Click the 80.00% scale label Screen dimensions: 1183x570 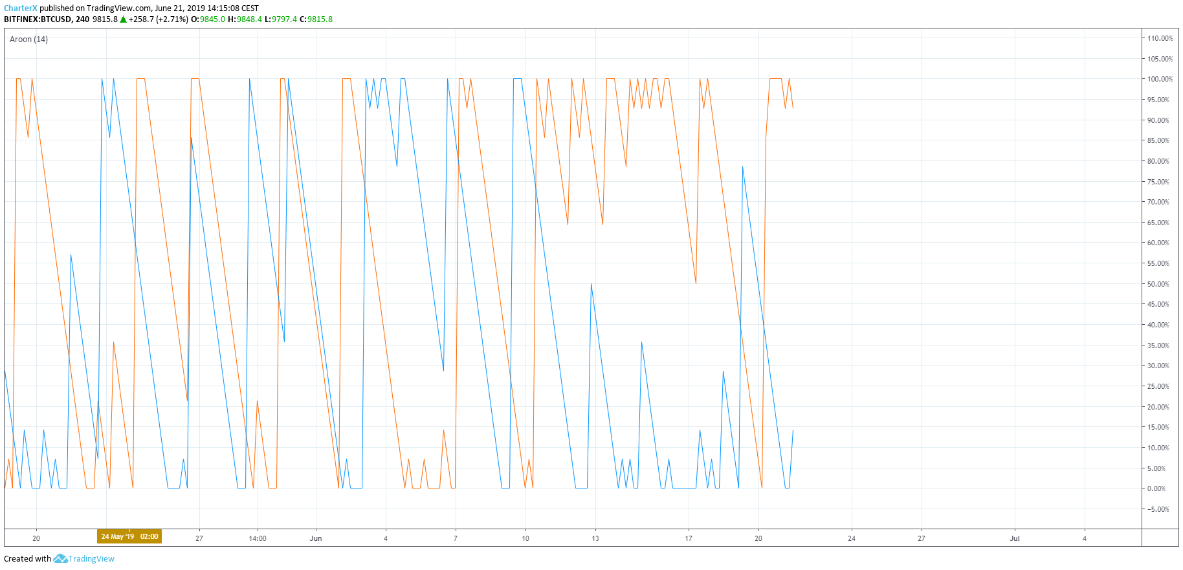(1158, 161)
